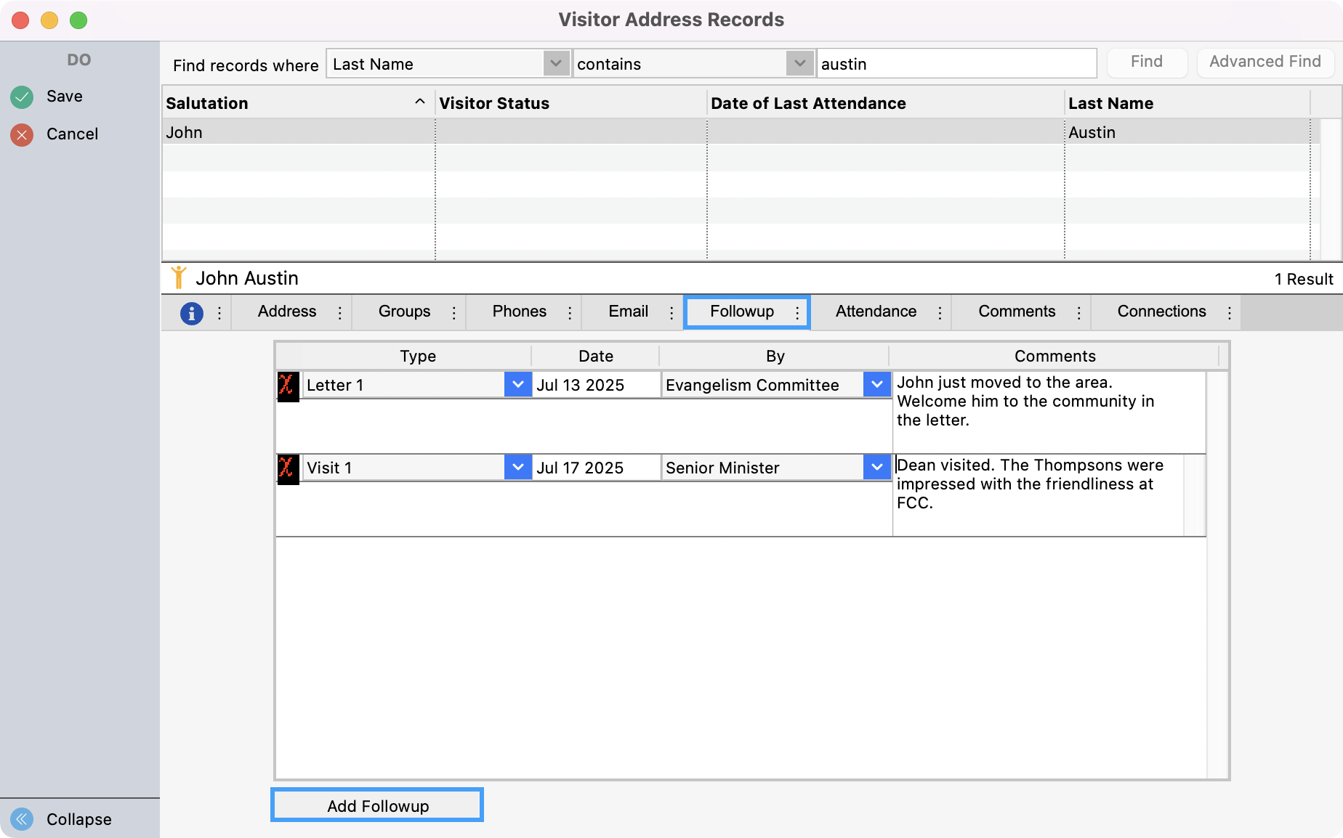Click the Add Followup button
The width and height of the screenshot is (1343, 838).
click(376, 805)
